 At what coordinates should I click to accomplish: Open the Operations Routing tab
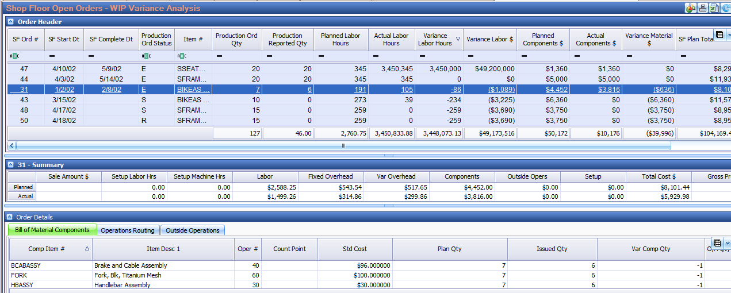click(128, 230)
